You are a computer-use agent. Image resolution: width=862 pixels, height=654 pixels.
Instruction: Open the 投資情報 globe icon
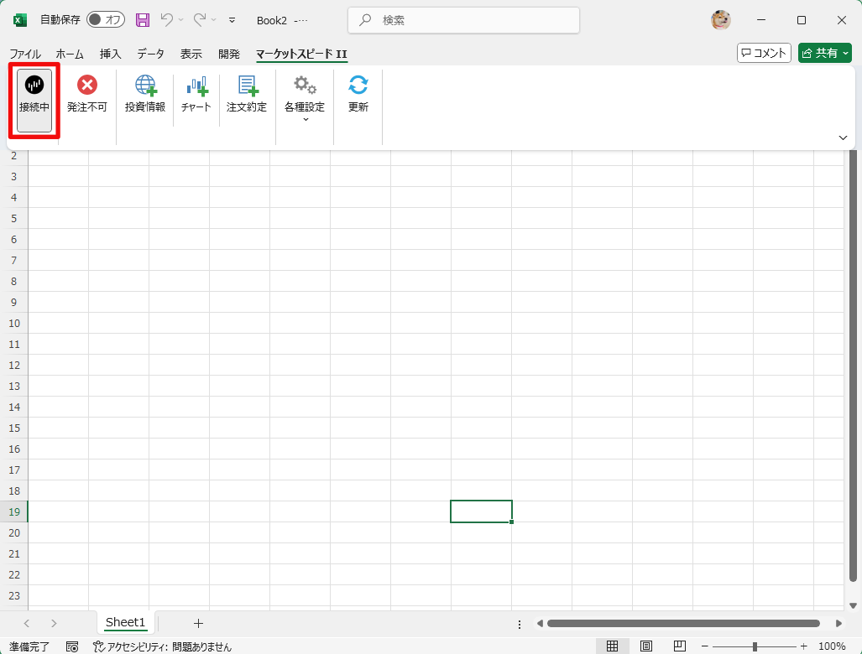tap(145, 86)
